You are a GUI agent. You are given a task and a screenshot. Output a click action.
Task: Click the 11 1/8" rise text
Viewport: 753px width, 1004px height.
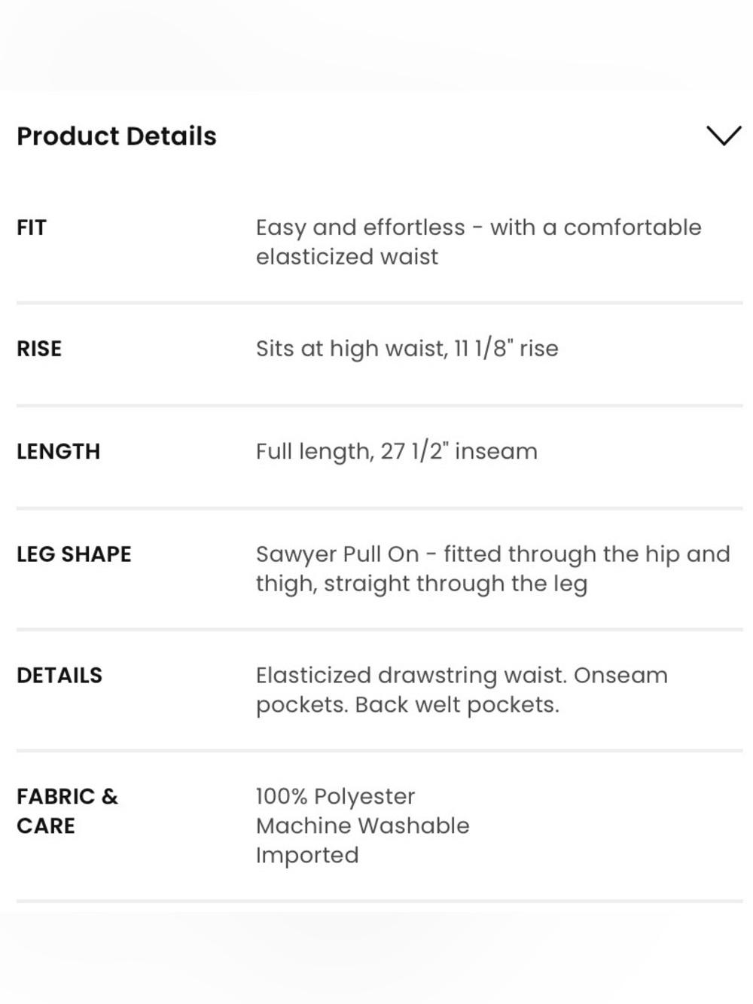[x=506, y=349]
